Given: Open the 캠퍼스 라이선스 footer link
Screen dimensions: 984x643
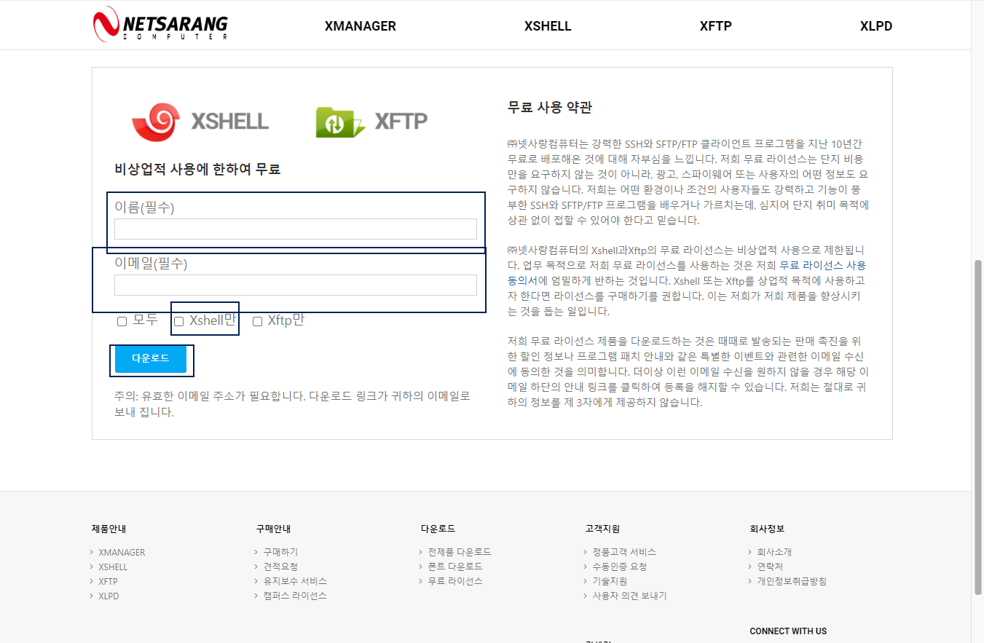Looking at the screenshot, I should [x=295, y=596].
